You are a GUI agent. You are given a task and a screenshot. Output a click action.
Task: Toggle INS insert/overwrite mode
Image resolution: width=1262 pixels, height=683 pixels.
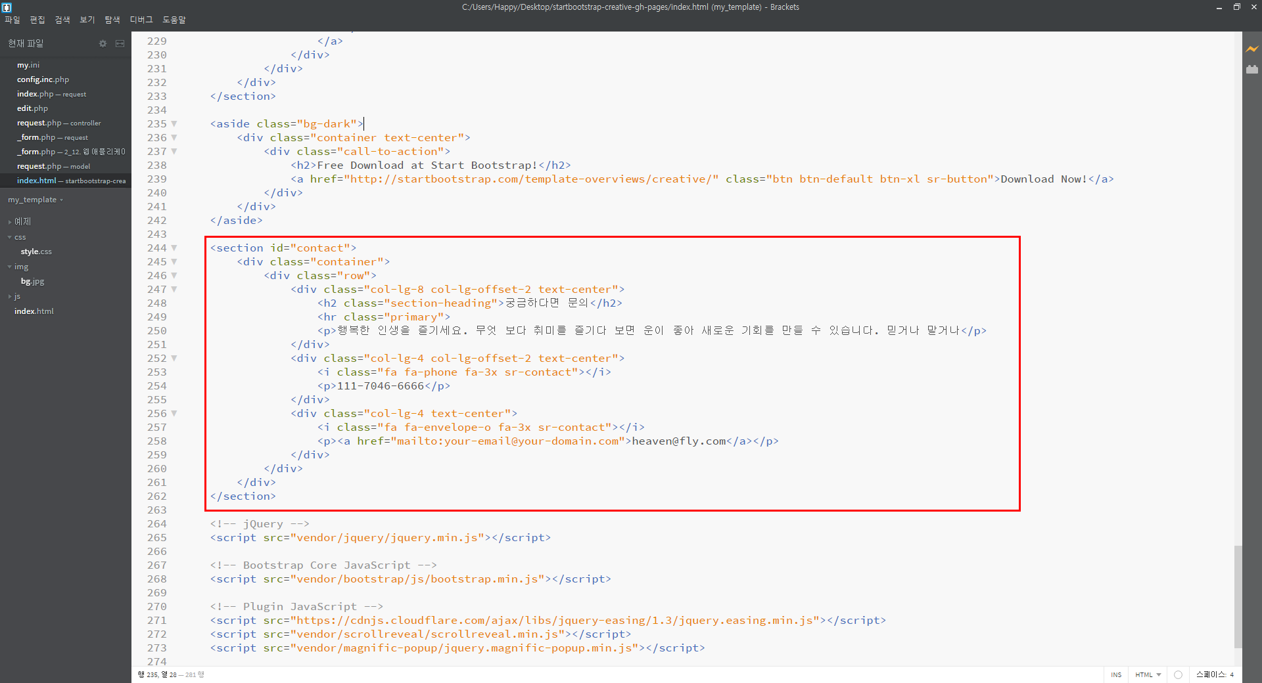tap(1116, 674)
